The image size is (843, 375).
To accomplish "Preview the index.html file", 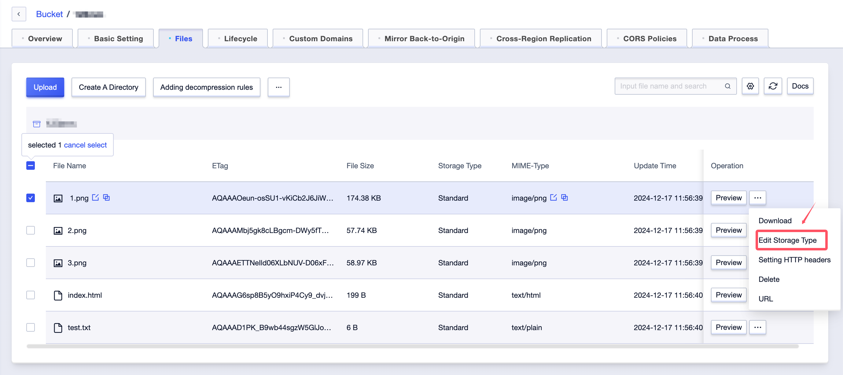I will (x=728, y=295).
